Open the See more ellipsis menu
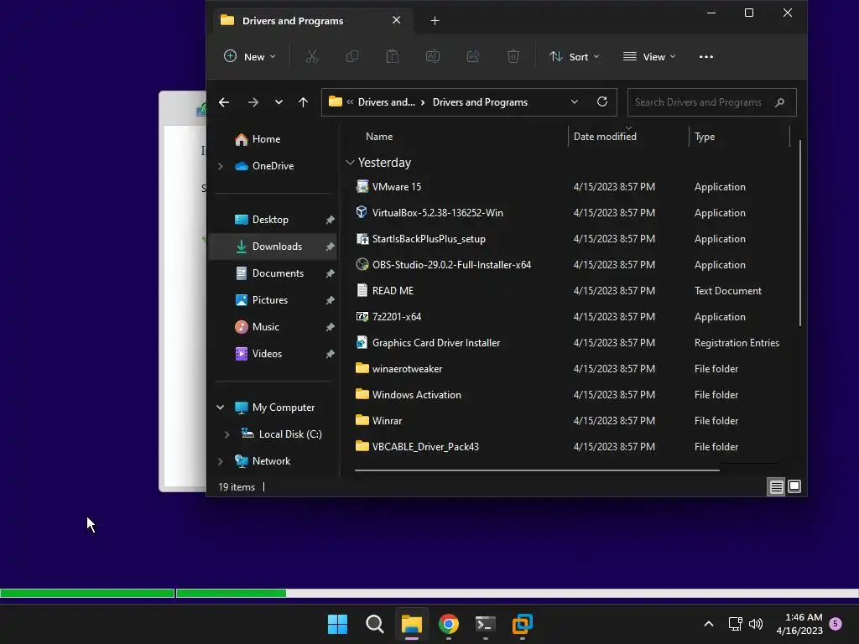 click(x=706, y=56)
